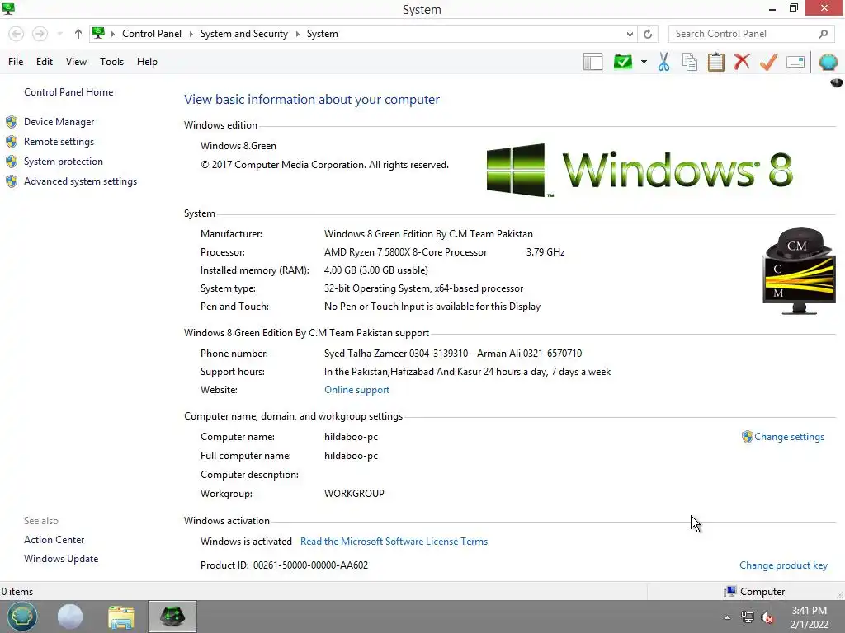Go back with the Back arrow
This screenshot has height=633, width=845.
(x=17, y=34)
